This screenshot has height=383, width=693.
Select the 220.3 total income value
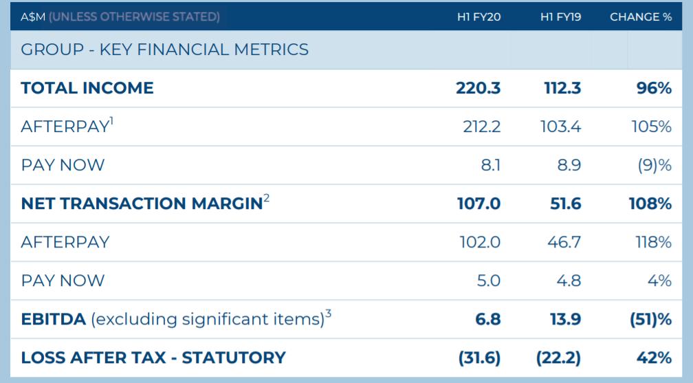[478, 88]
